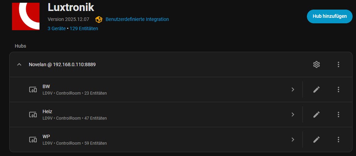This screenshot has width=356, height=156.
Task: Open Novelan hub settings gear
Action: tap(317, 64)
